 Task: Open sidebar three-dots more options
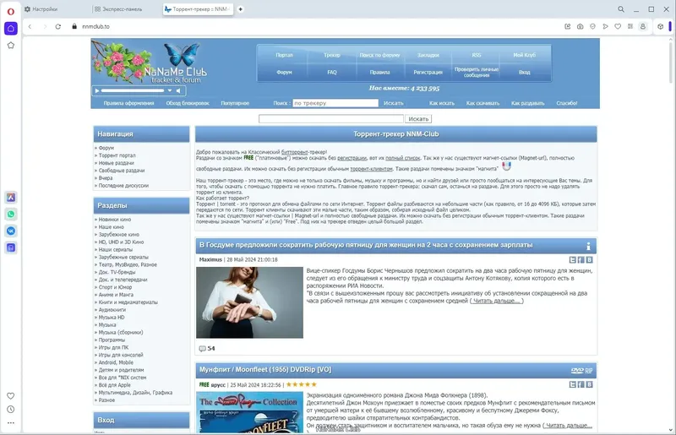click(x=11, y=423)
